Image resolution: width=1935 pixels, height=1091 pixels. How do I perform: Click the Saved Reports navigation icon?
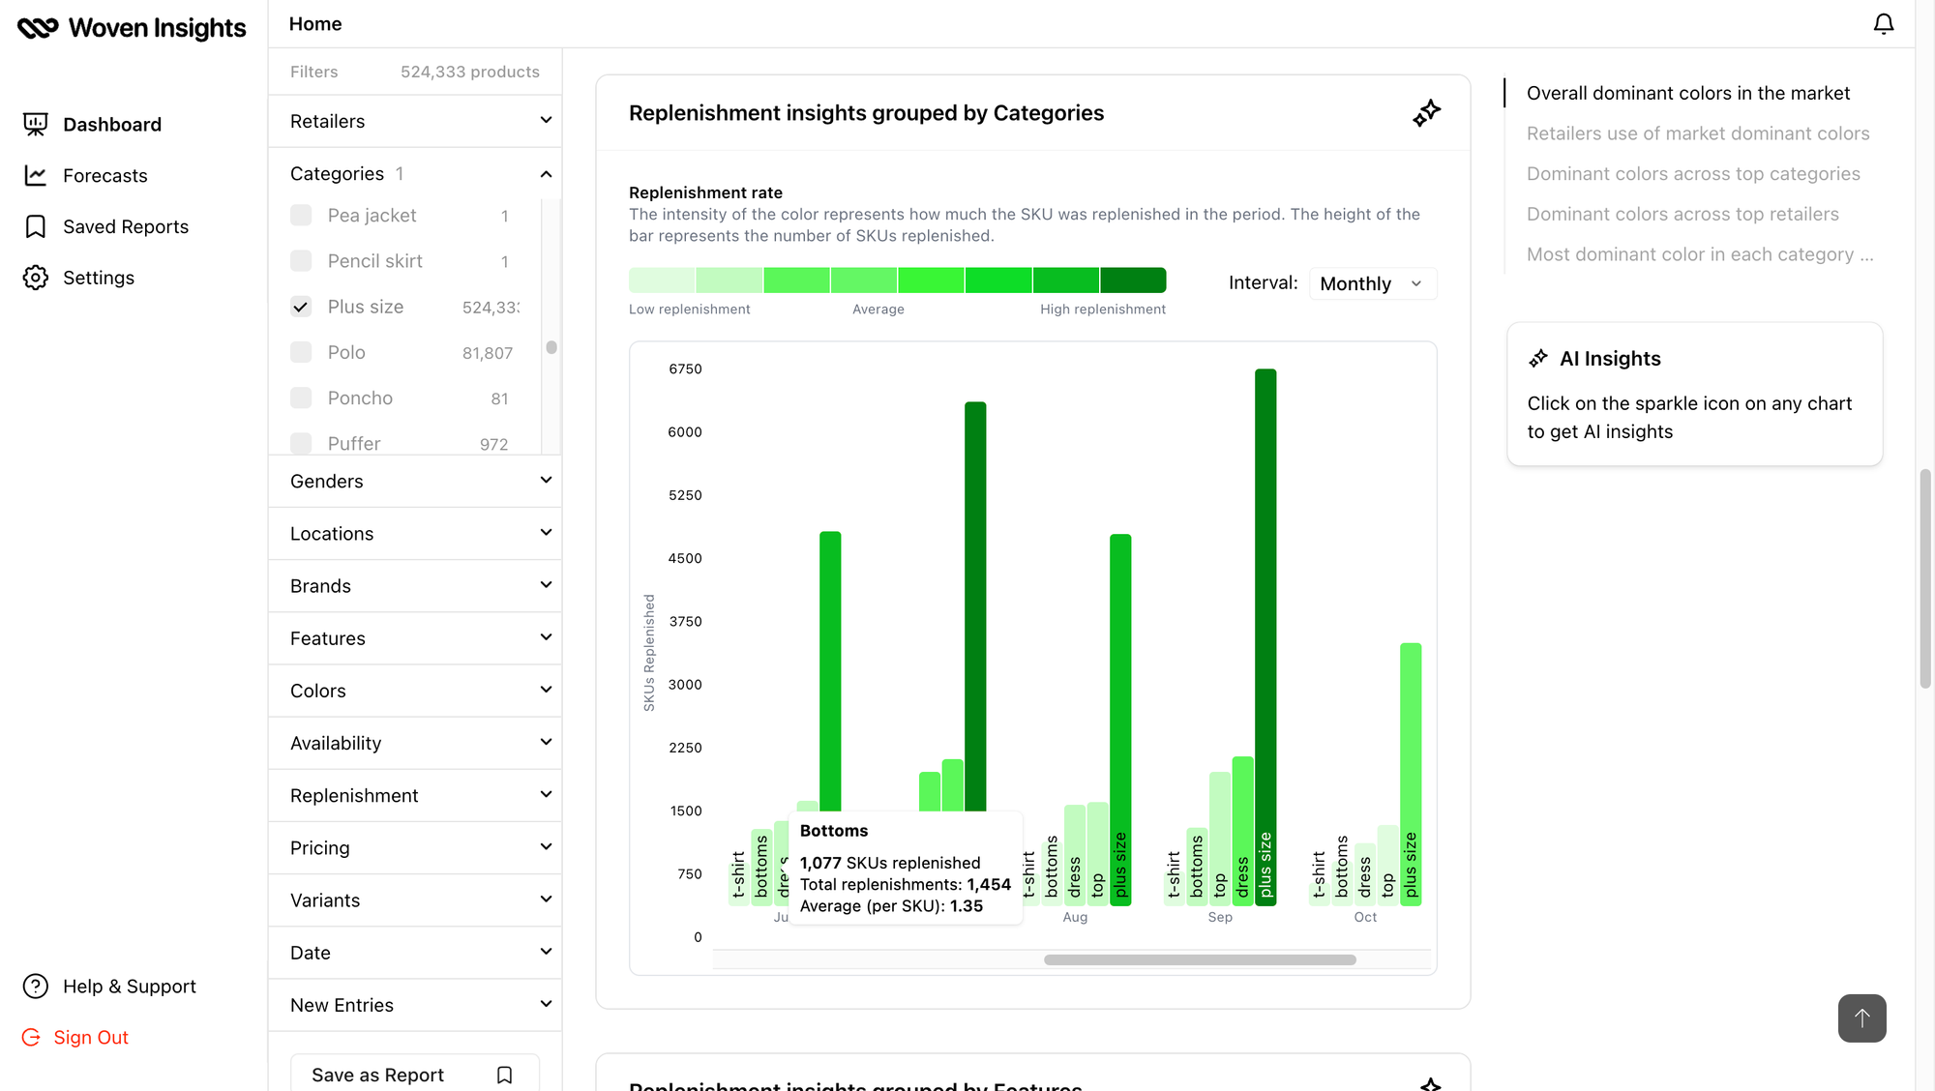point(36,226)
